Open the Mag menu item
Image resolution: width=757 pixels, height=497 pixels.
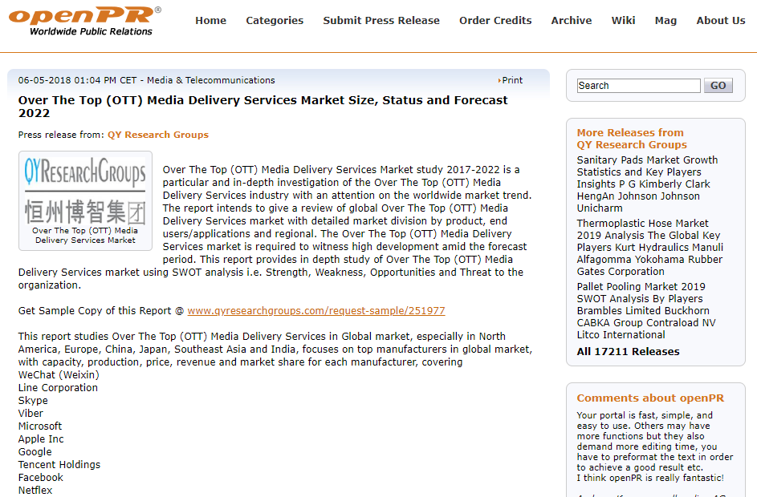coord(665,21)
